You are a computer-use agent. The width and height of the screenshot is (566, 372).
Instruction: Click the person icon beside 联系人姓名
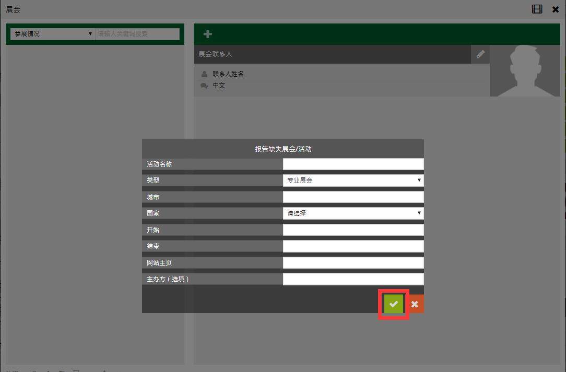coord(204,74)
